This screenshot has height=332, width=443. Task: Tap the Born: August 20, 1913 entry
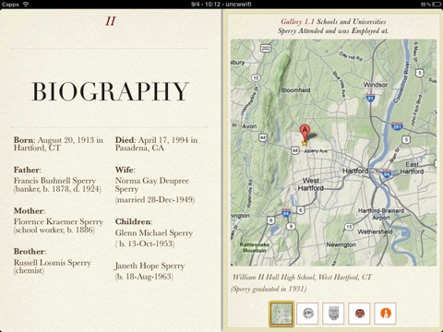58,144
